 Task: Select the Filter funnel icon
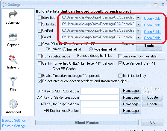13,82
